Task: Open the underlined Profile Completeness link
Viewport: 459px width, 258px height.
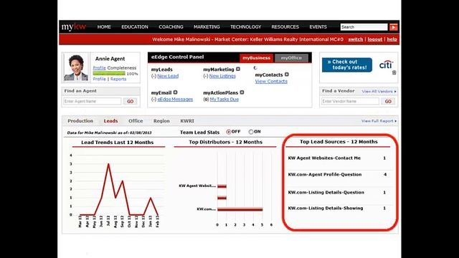Action: click(99, 67)
